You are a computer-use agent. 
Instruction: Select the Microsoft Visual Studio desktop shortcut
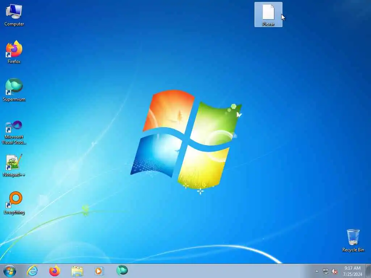click(x=14, y=132)
